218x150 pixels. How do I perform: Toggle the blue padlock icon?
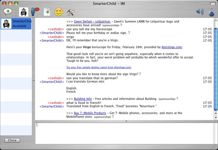212,12
